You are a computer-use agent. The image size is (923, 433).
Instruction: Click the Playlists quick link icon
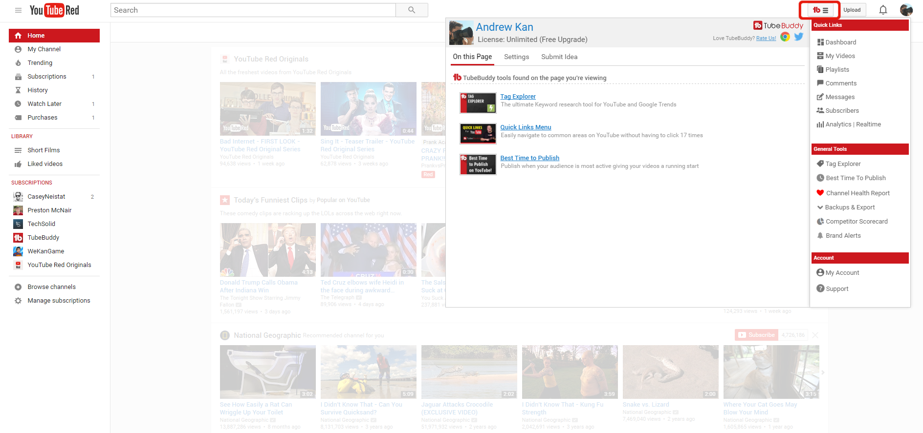pos(820,70)
